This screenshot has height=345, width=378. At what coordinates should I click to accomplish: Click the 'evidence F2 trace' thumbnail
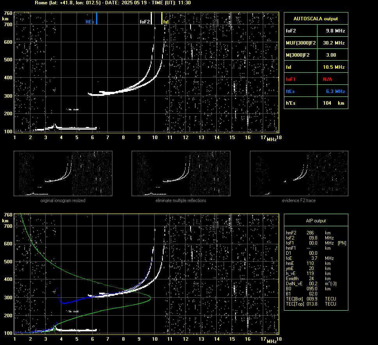tap(299, 173)
